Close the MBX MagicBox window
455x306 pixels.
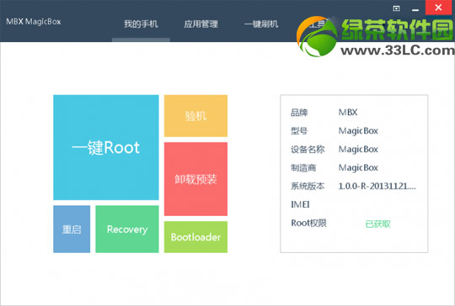coord(439,8)
